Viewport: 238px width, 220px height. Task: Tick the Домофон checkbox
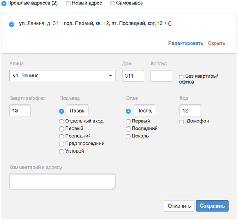pos(182,122)
